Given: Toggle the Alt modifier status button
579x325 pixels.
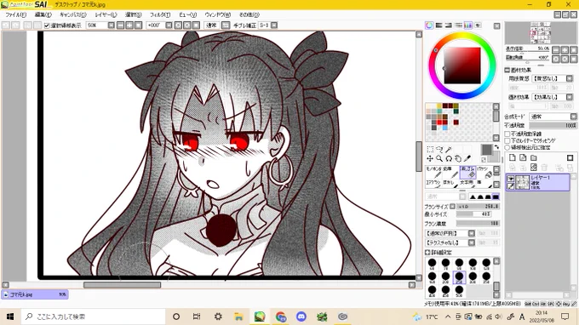Looking at the screenshot, I should [543, 304].
